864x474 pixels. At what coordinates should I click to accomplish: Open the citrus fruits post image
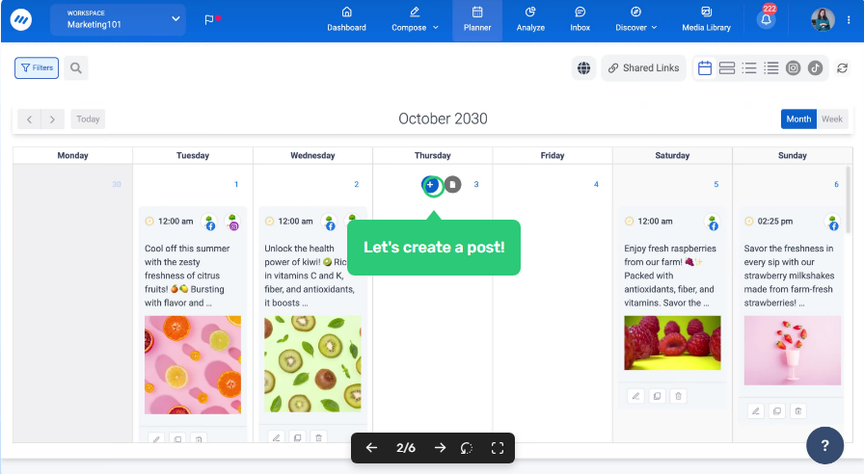193,364
